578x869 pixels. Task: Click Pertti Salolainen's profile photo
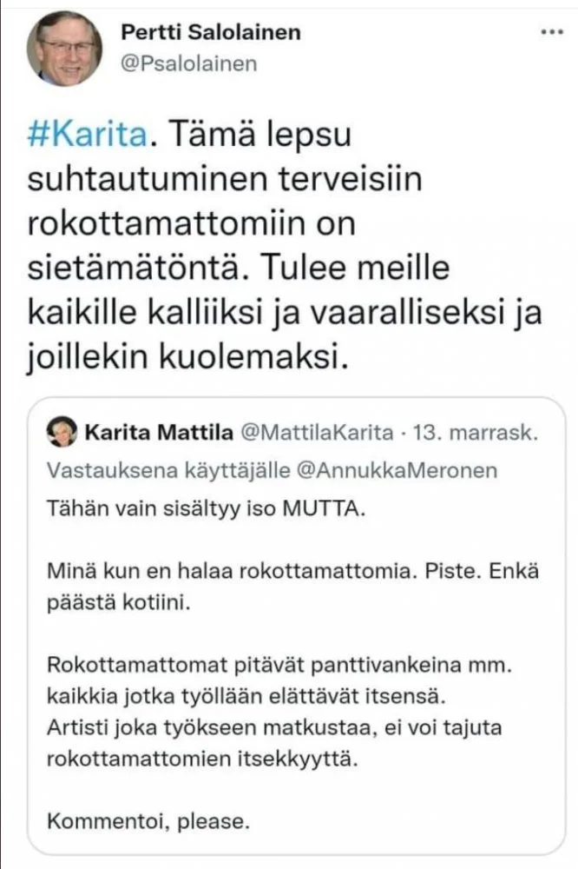64,48
